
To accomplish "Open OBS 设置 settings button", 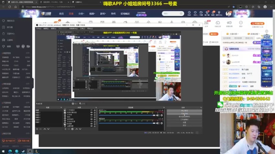I will (184, 123).
